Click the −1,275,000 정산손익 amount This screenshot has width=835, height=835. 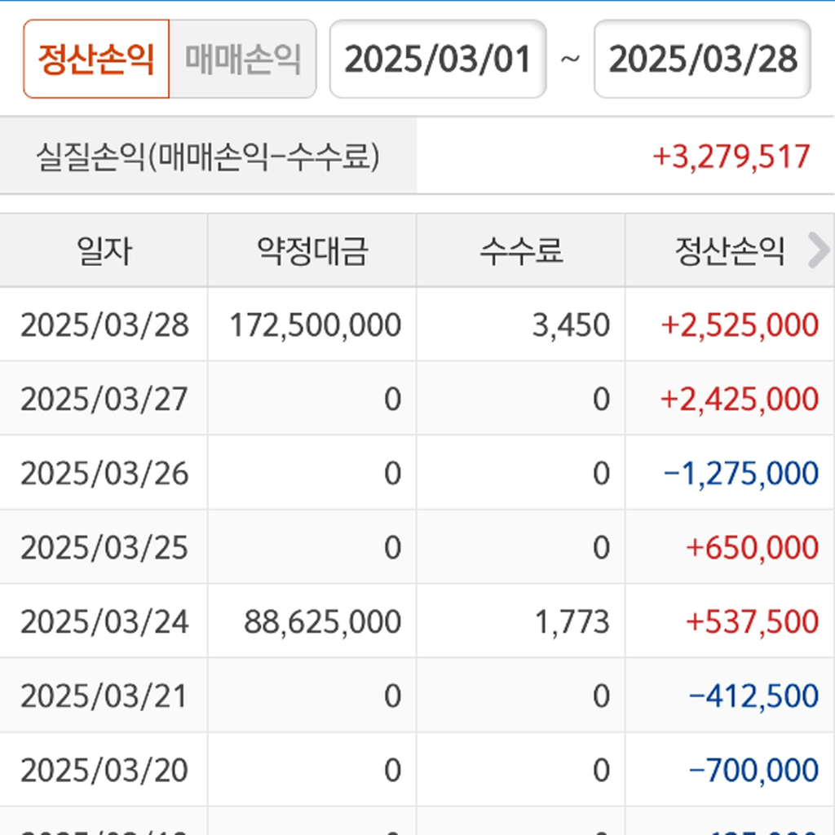pyautogui.click(x=741, y=473)
